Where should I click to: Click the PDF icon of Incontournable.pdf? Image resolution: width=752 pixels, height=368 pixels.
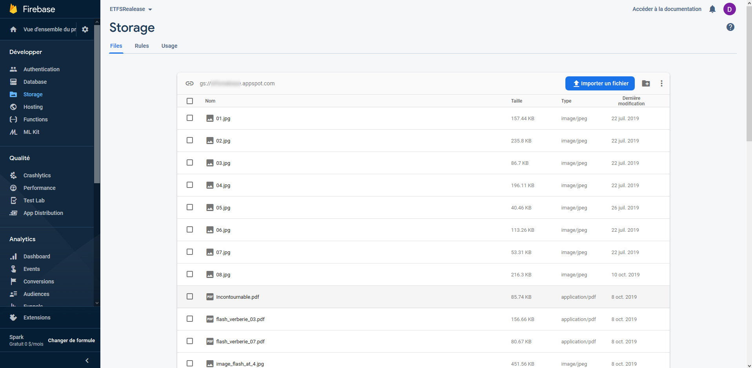tap(210, 297)
